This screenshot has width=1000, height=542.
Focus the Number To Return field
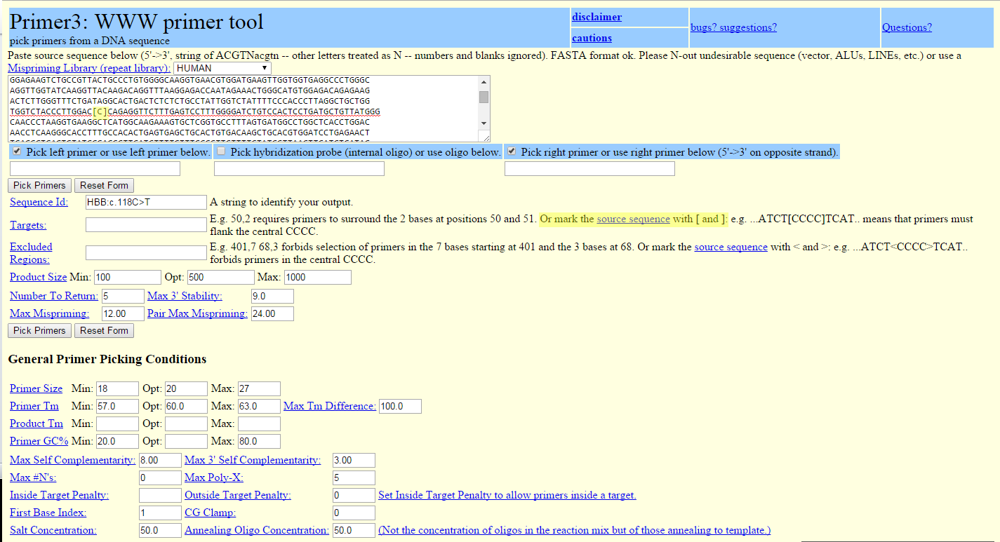point(123,296)
